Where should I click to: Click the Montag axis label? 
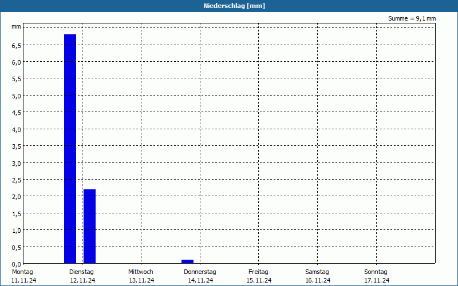click(22, 272)
